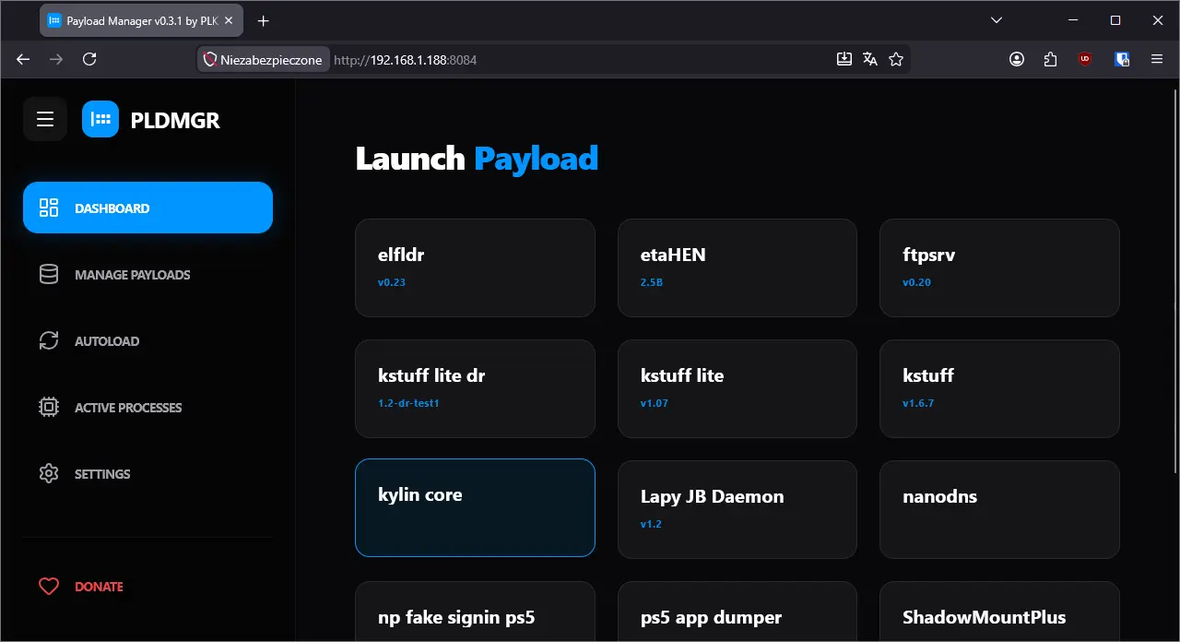Launch the ps5 app dumper payload

tap(737, 612)
